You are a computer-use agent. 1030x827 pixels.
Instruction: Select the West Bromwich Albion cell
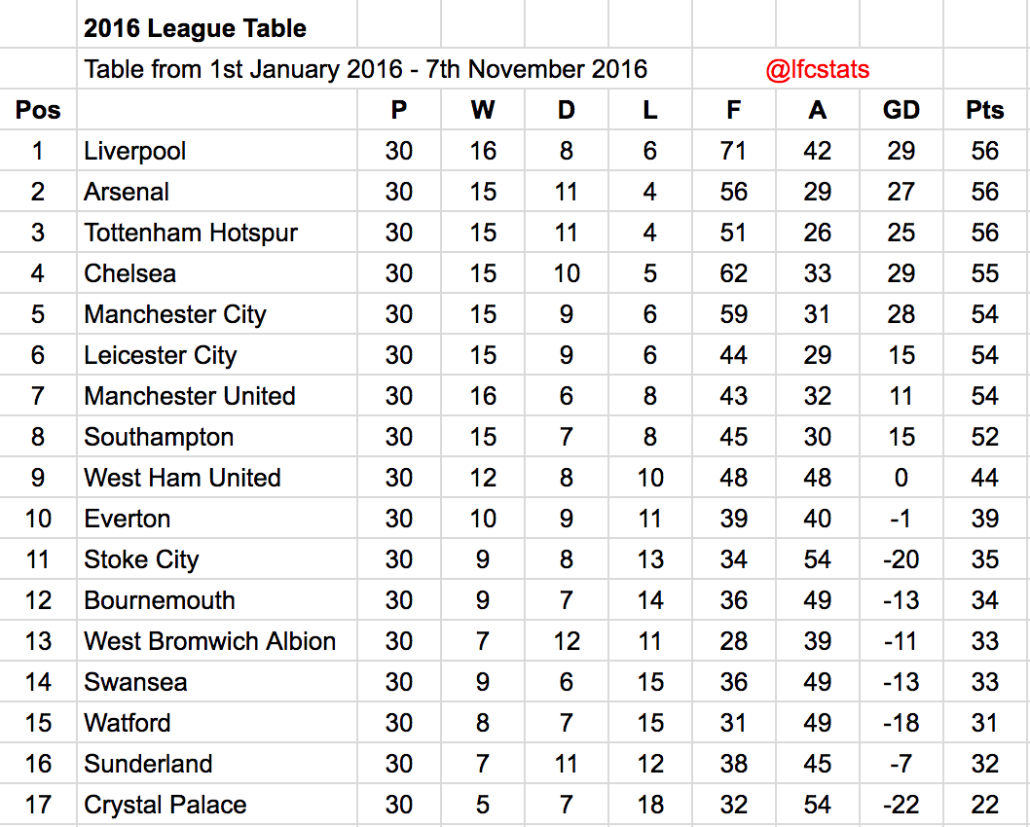tap(217, 640)
